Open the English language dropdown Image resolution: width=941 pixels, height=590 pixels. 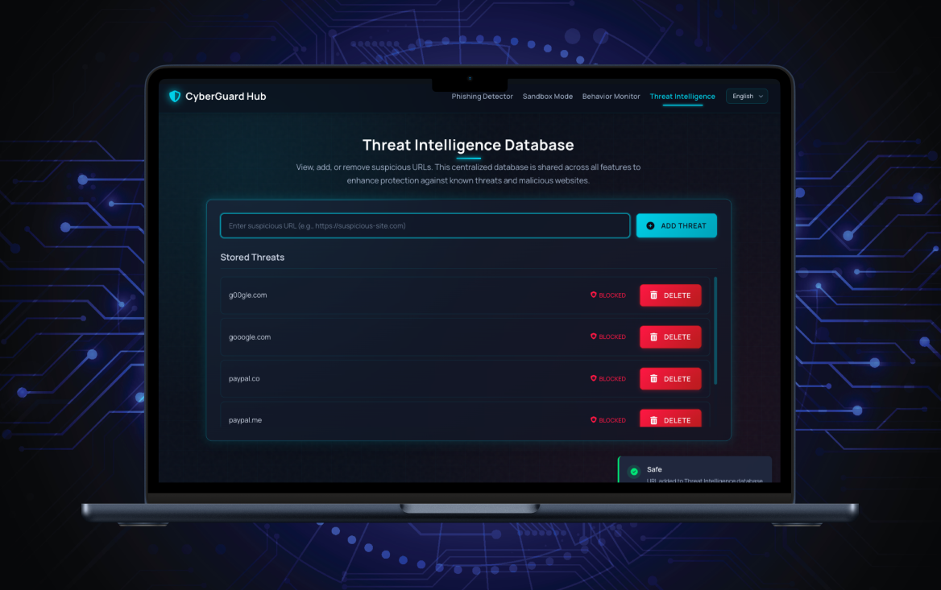pos(747,97)
